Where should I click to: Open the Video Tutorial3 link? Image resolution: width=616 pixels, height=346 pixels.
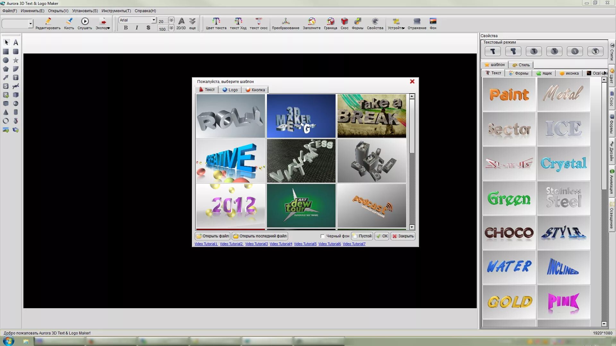click(256, 244)
